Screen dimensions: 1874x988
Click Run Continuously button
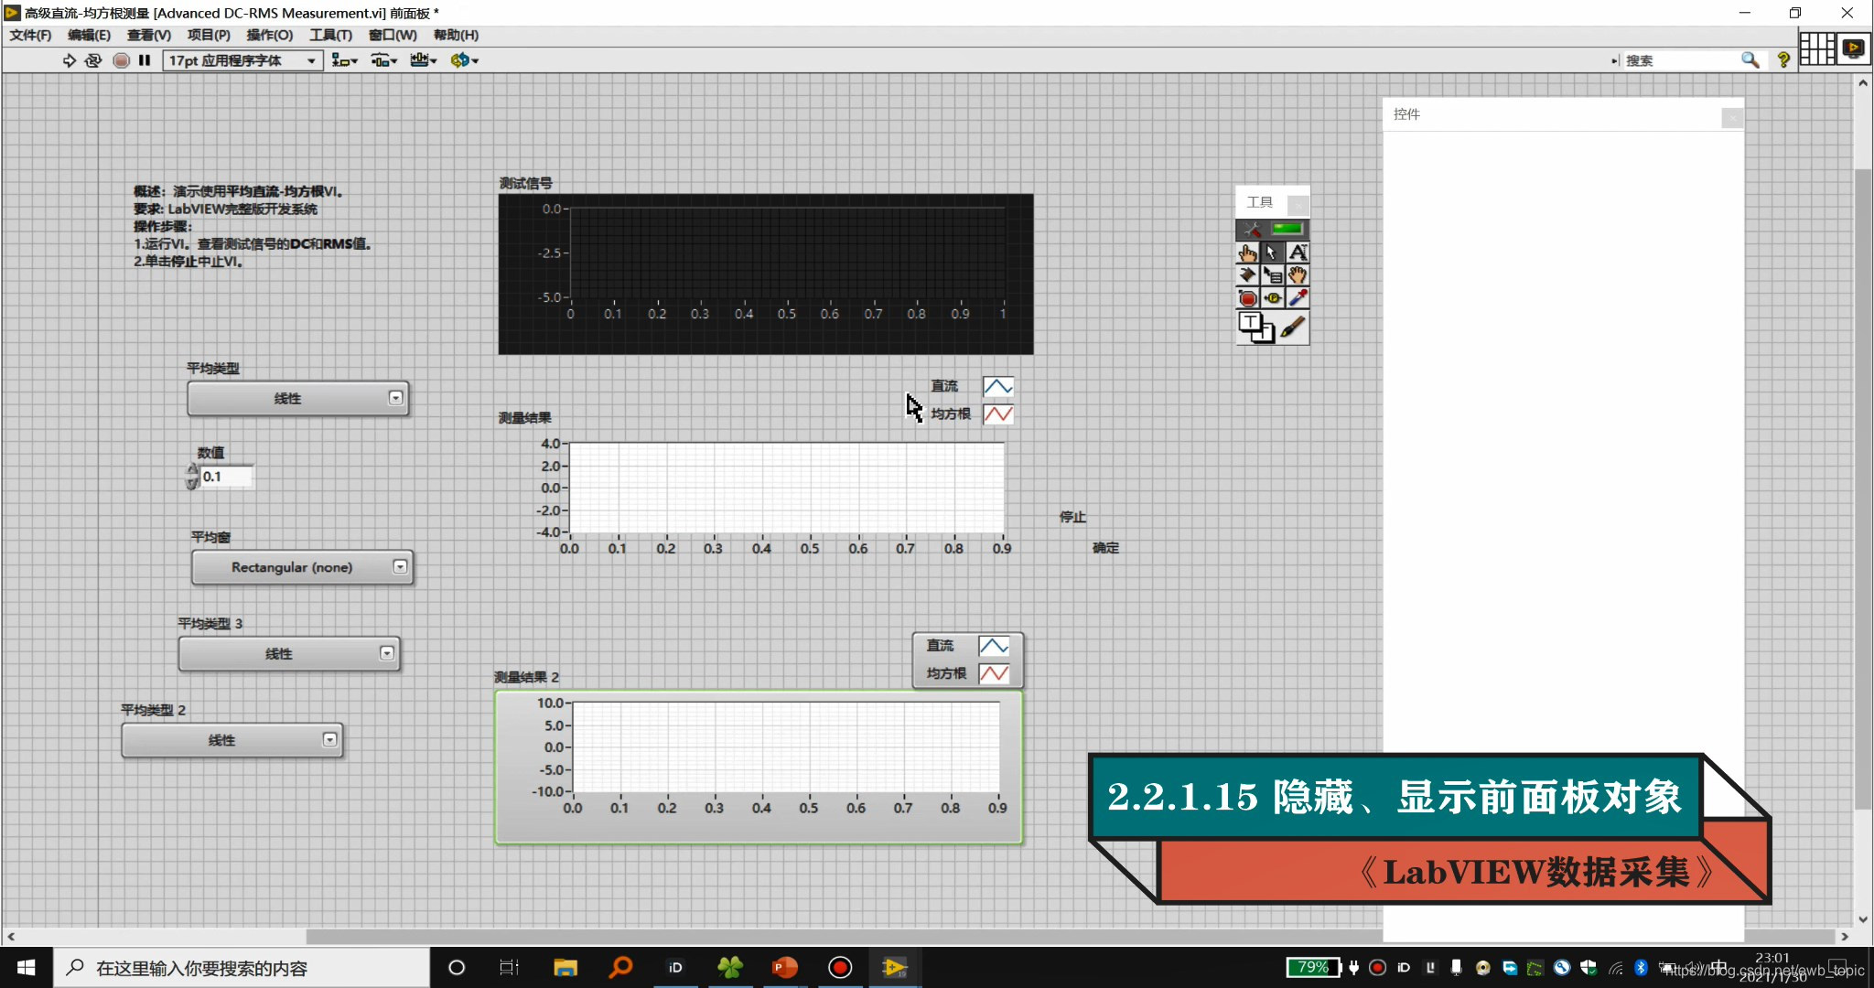[x=93, y=60]
